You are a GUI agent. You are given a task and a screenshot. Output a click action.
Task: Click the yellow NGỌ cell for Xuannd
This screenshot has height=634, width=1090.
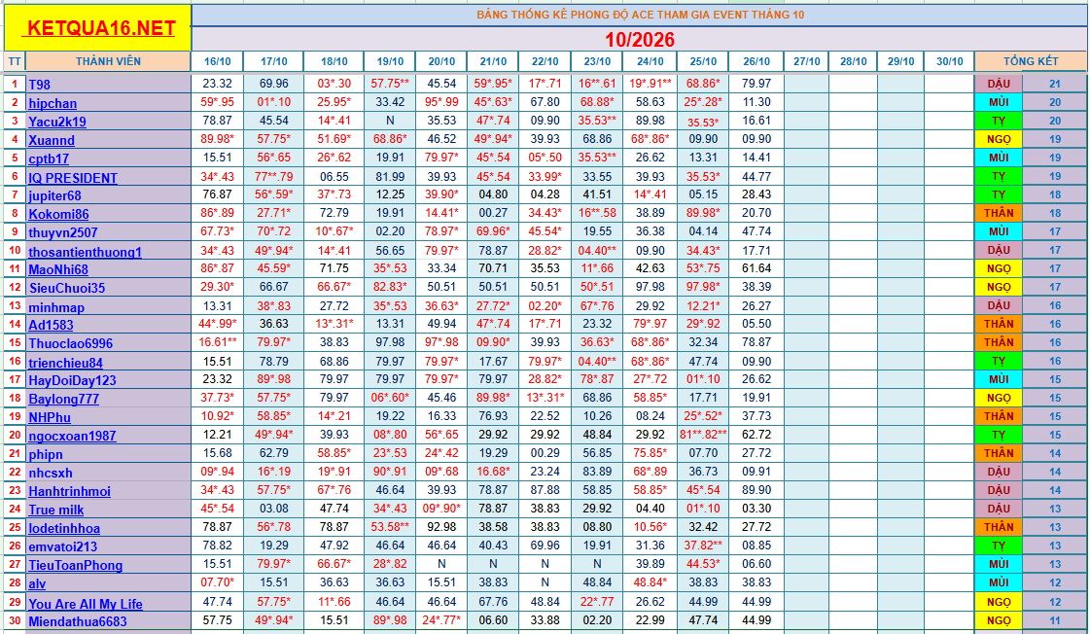(x=999, y=139)
